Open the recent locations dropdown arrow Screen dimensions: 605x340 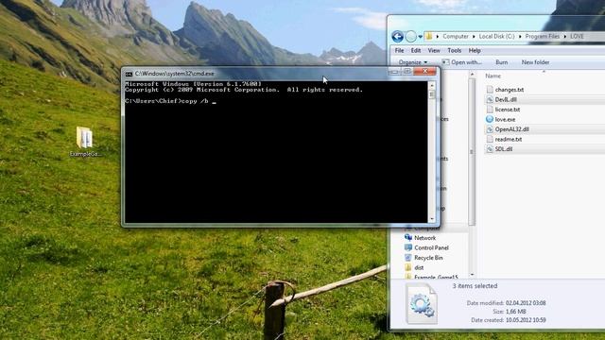(x=420, y=37)
